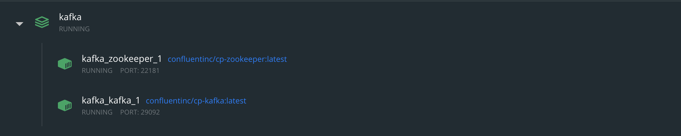The image size is (681, 136).
Task: Click the PORT: 22181 label
Action: click(x=140, y=71)
